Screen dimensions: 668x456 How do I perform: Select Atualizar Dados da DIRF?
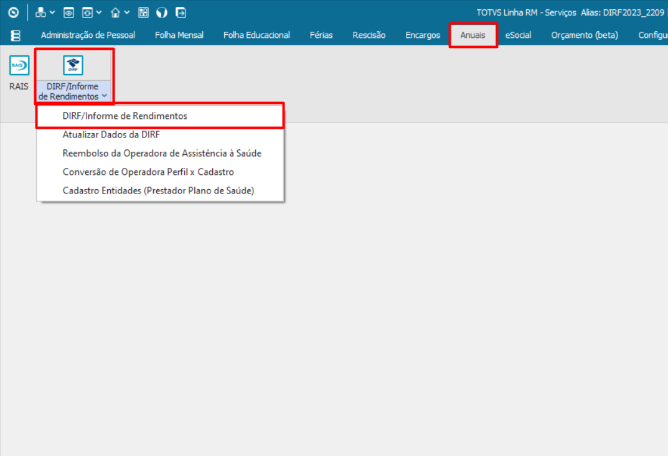point(160,134)
